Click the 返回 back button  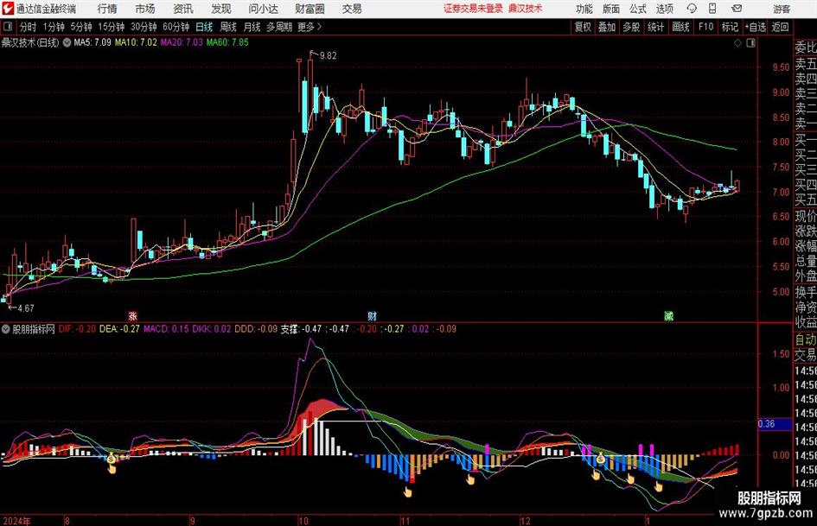(x=780, y=27)
